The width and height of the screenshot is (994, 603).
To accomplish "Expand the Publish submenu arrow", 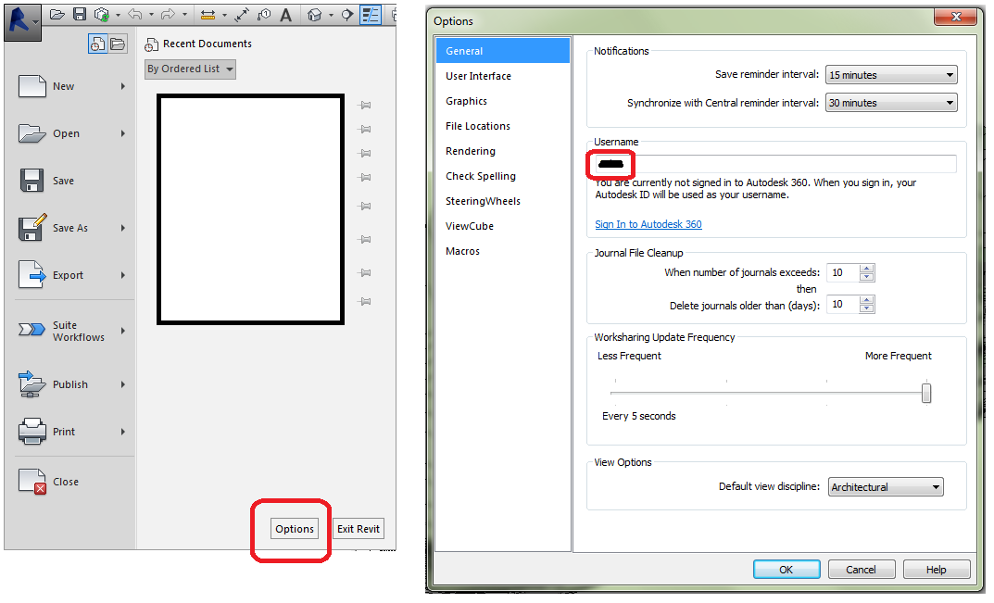I will 123,384.
